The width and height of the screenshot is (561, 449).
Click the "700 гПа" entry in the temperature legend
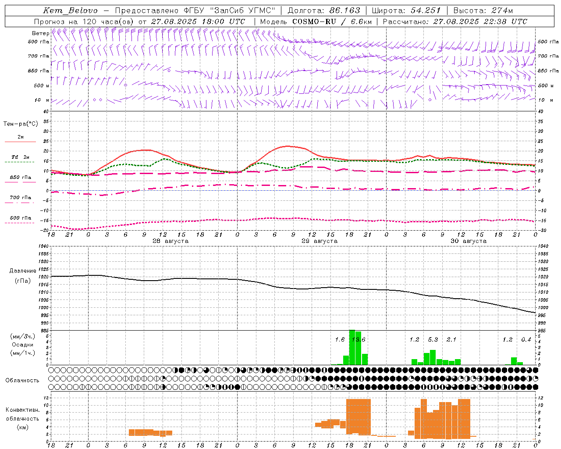pyautogui.click(x=21, y=197)
